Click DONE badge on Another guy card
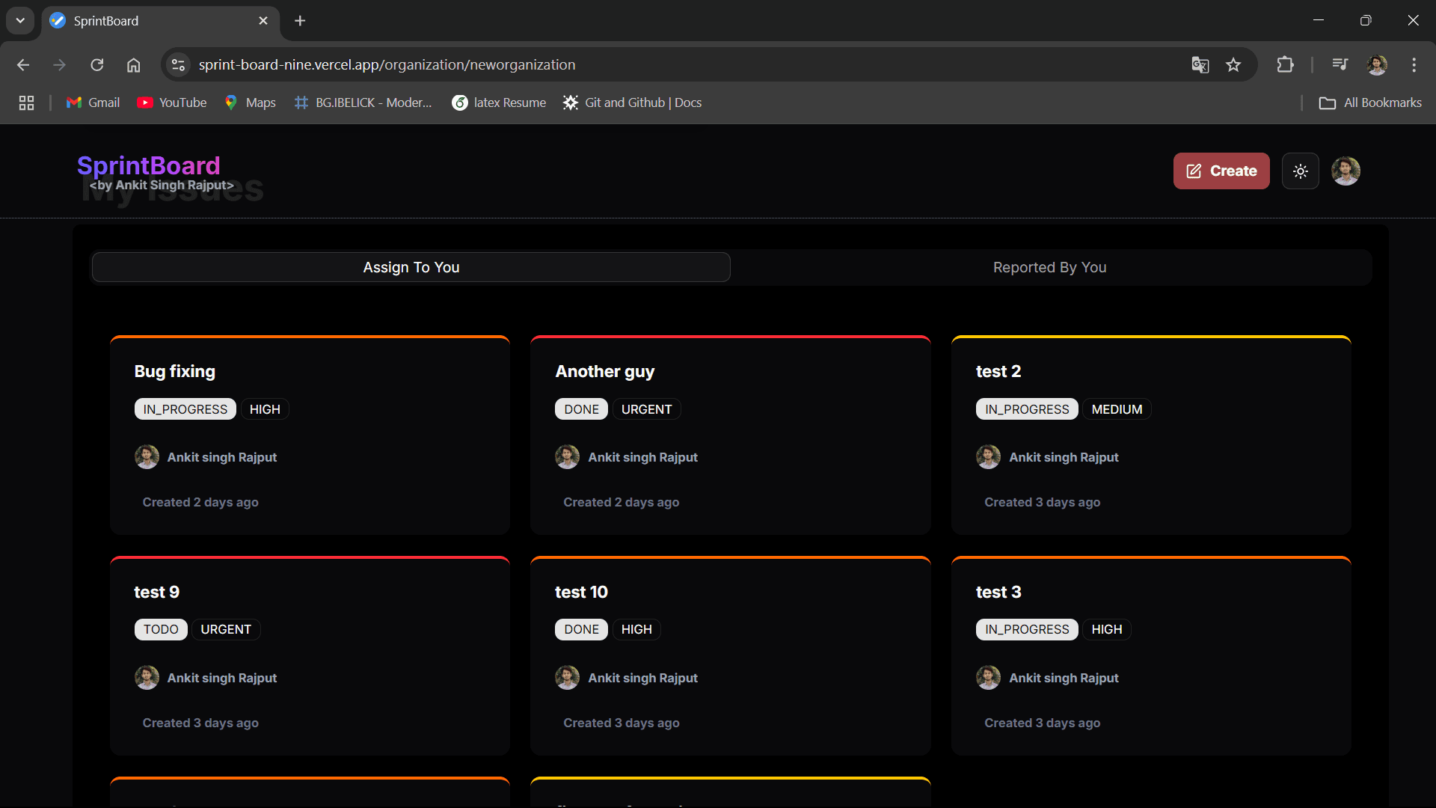1436x808 pixels. tap(581, 409)
